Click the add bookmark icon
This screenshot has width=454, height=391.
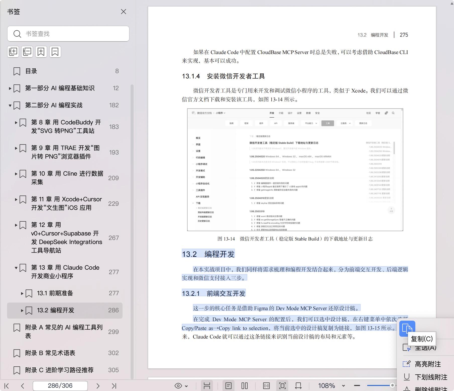(41, 52)
